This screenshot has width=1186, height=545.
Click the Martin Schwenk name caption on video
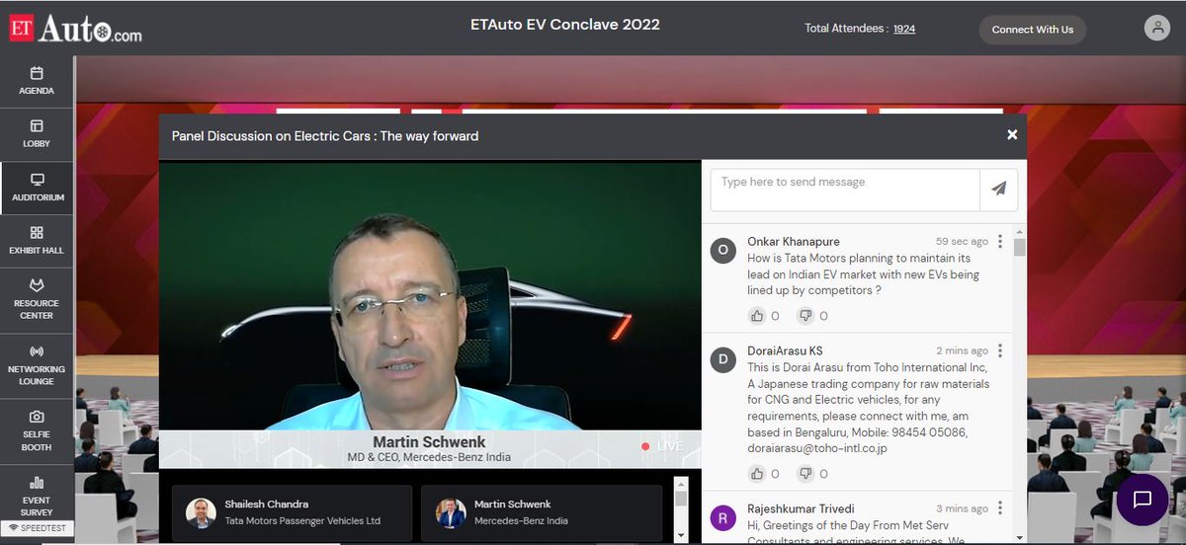tap(430, 441)
